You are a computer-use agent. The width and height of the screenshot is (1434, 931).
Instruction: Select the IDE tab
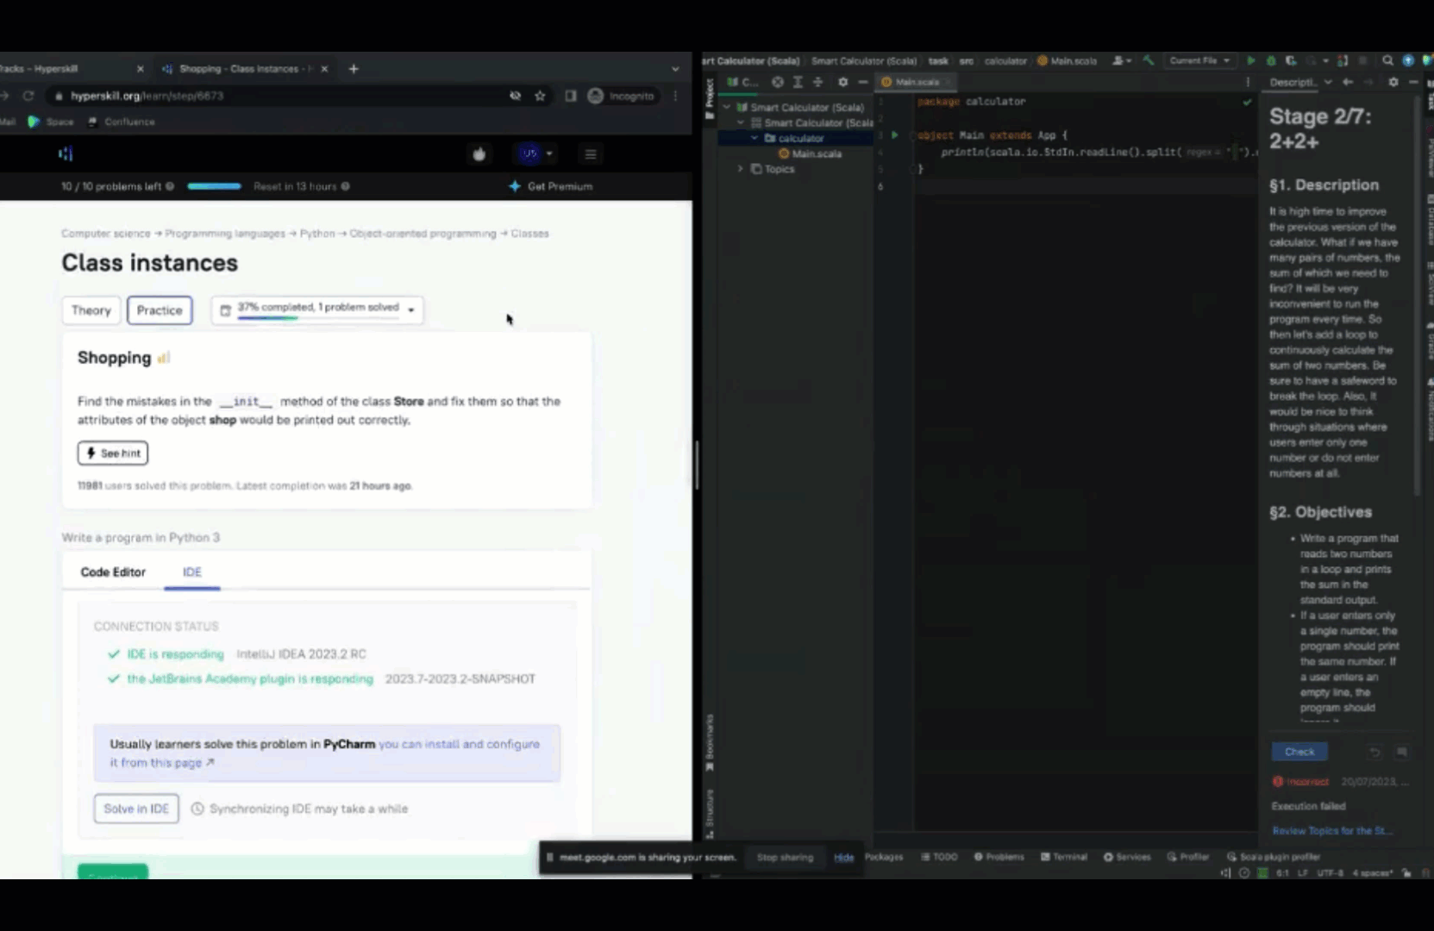pyautogui.click(x=192, y=572)
